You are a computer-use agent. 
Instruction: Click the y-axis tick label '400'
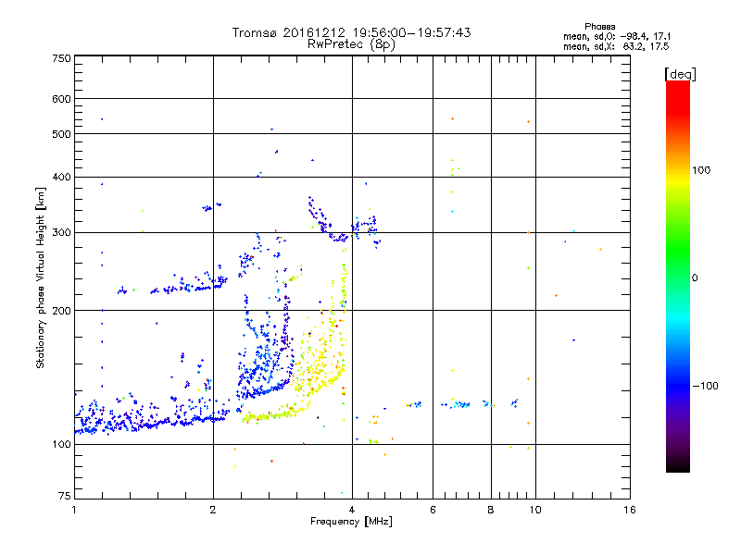(x=61, y=177)
